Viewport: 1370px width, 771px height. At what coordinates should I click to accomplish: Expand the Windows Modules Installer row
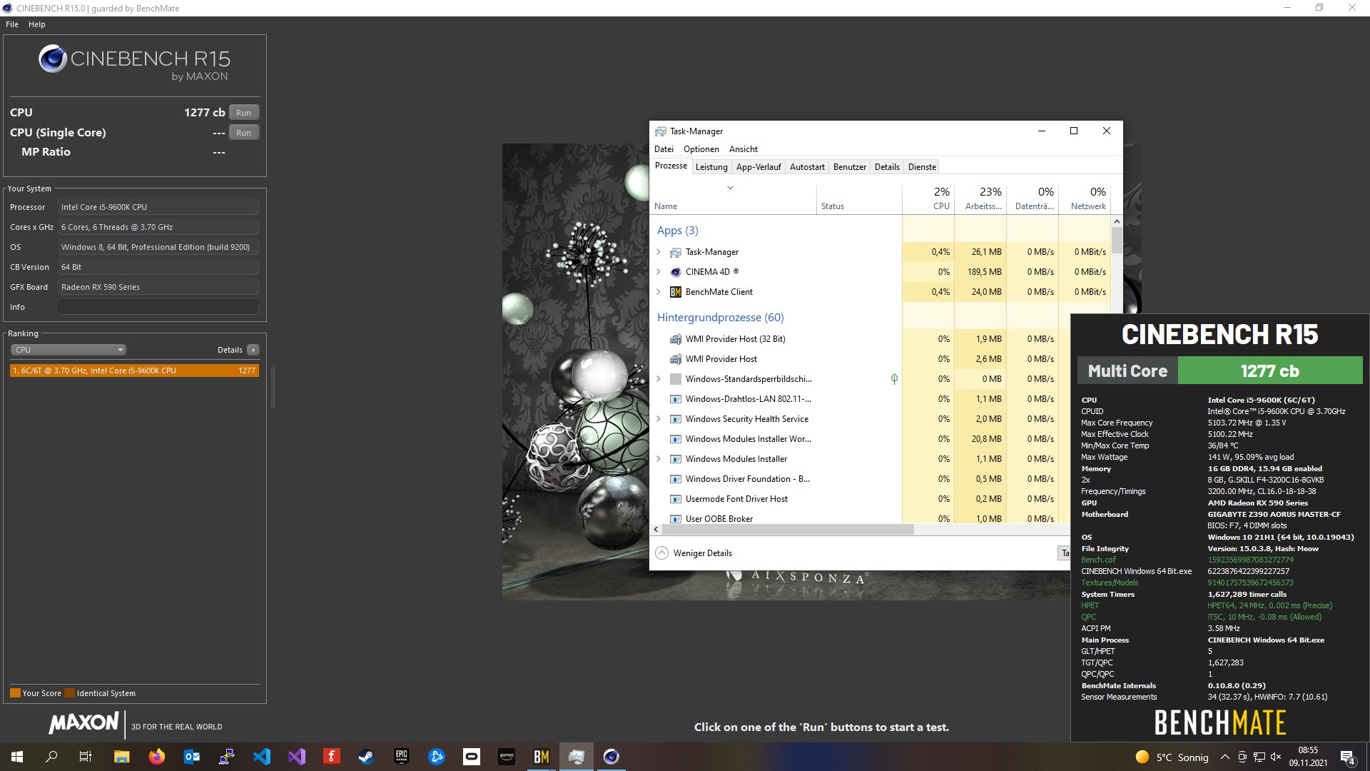(x=659, y=459)
